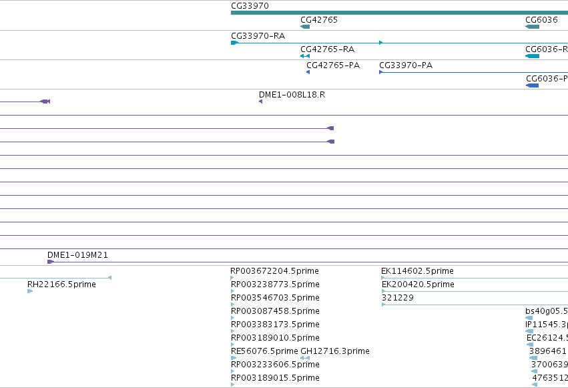Select the RP003383173.5prime arrow glyph

[x=232, y=331]
